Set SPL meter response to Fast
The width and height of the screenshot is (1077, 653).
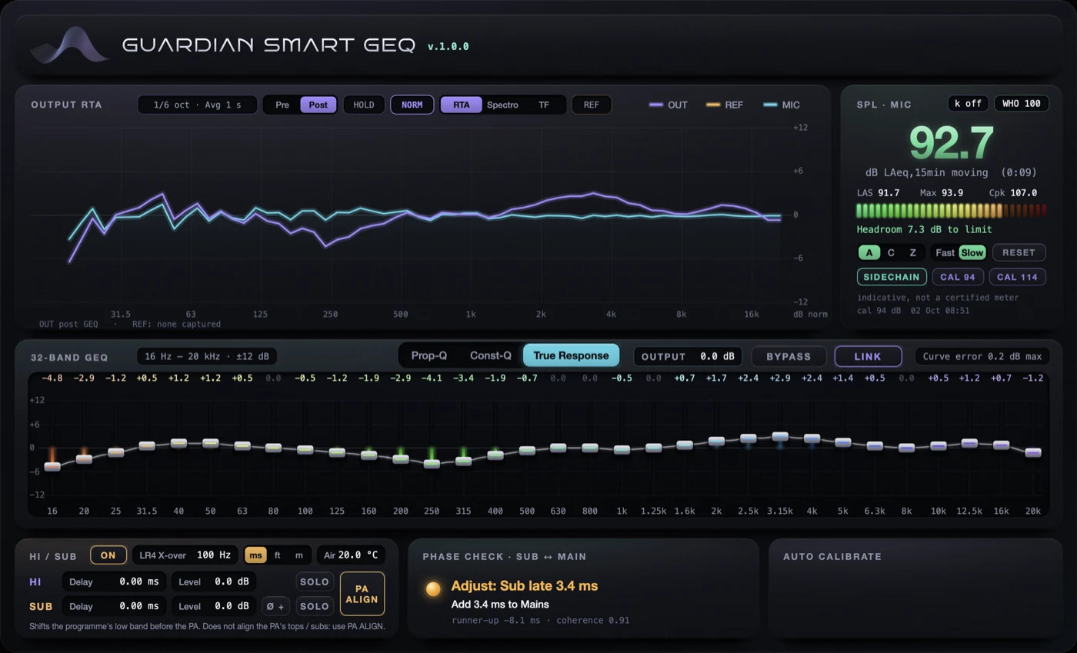945,252
